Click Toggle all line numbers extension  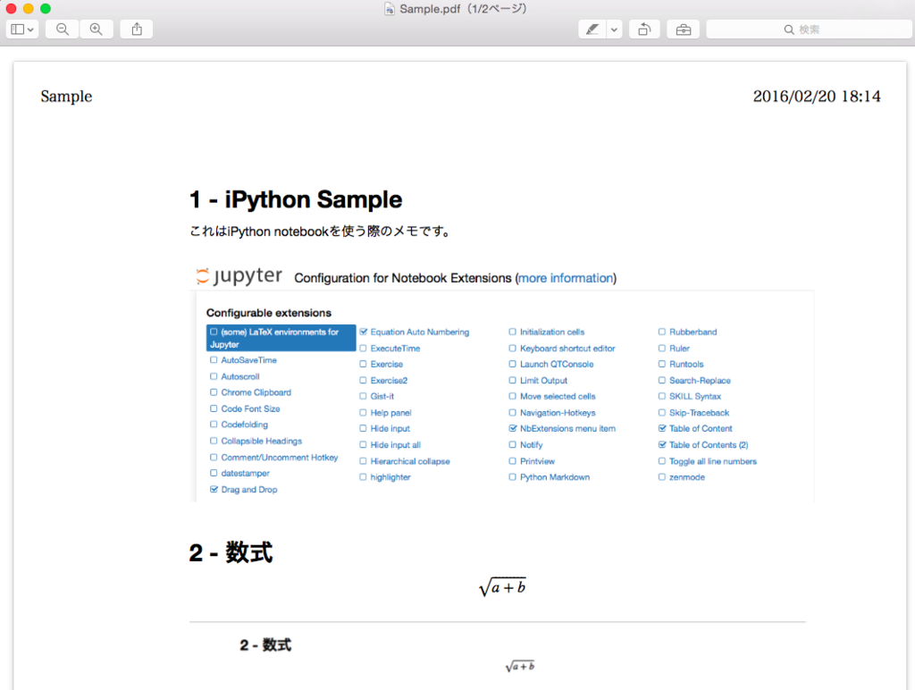[x=712, y=460]
